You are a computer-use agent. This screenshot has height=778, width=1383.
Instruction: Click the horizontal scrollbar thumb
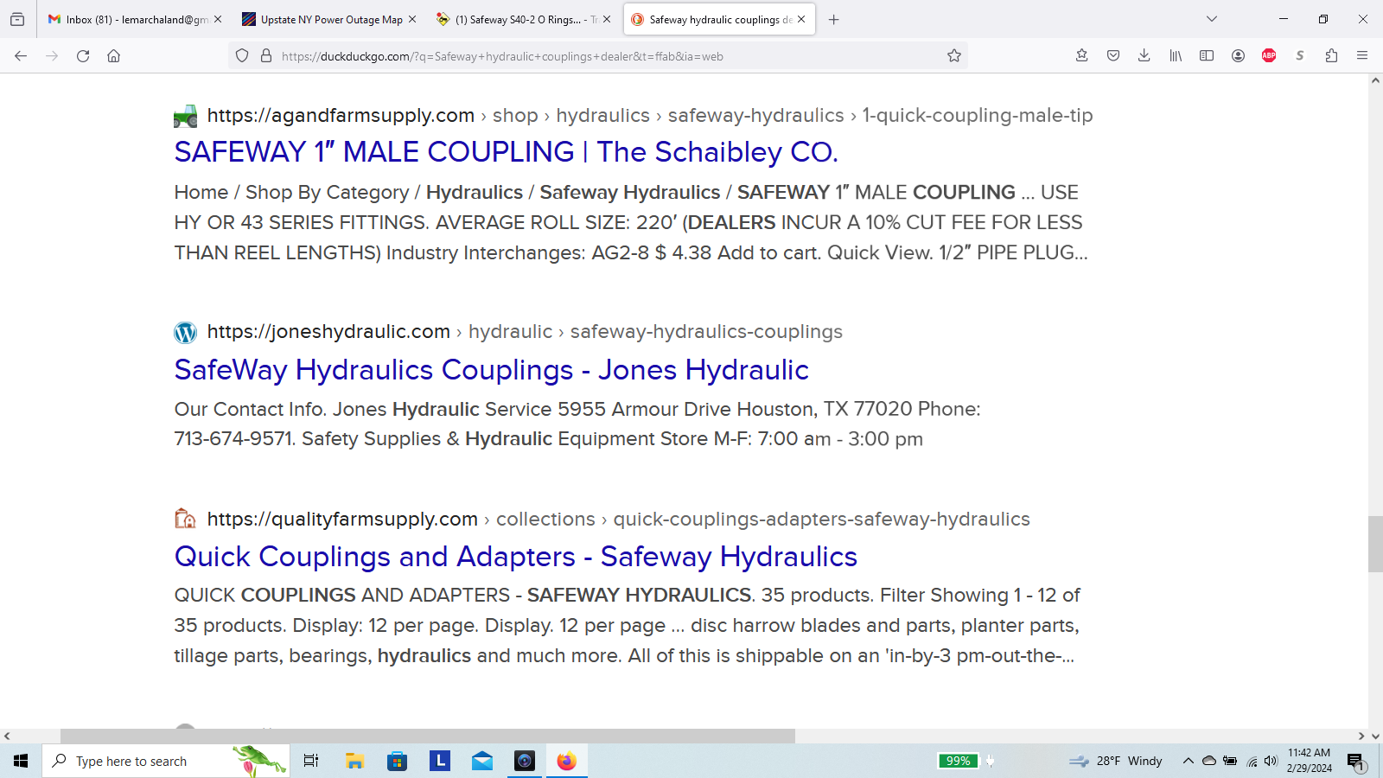[x=427, y=737]
